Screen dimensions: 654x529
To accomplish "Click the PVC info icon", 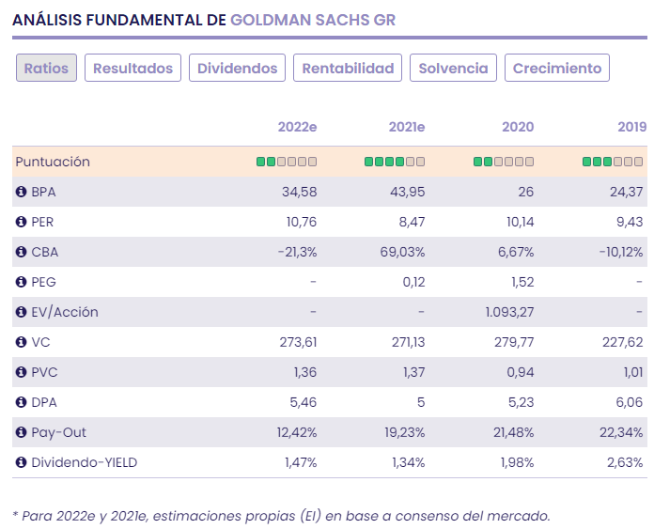I will [x=21, y=372].
